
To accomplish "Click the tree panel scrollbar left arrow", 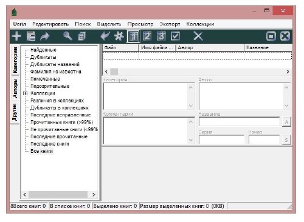I will (25, 195).
